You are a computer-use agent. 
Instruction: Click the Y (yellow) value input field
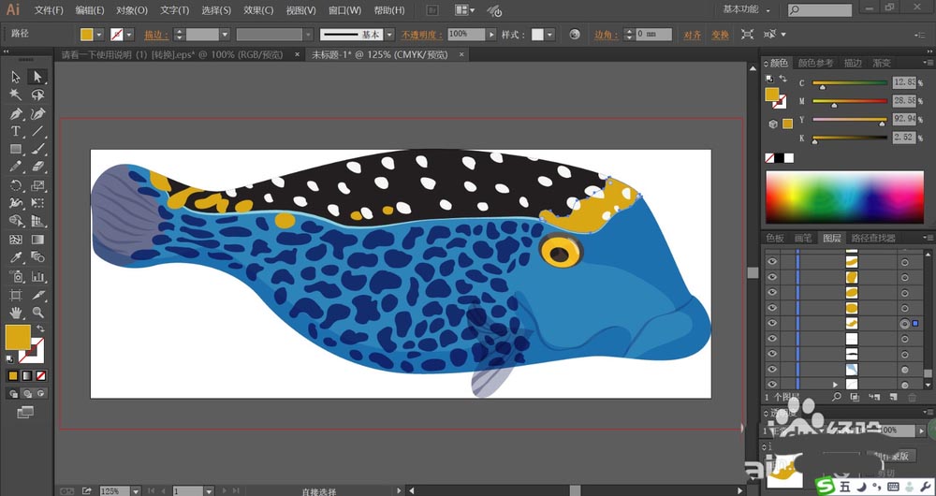click(x=906, y=120)
